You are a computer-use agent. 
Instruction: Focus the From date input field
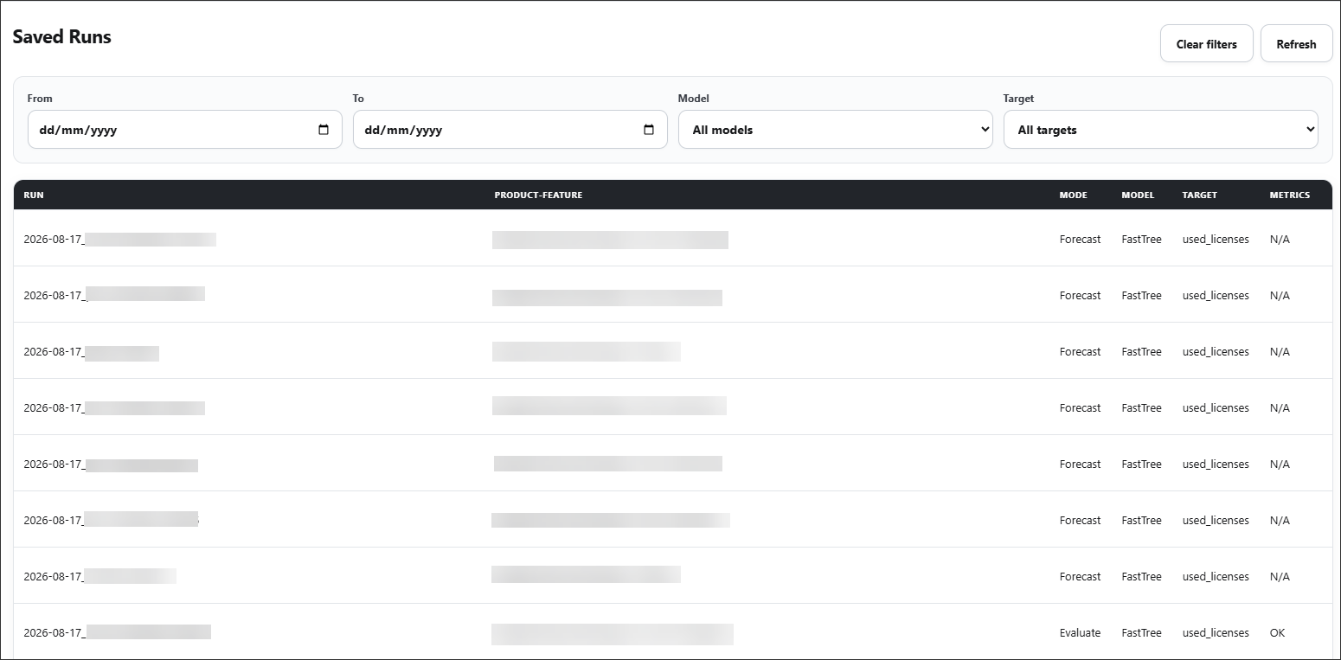[x=185, y=130]
